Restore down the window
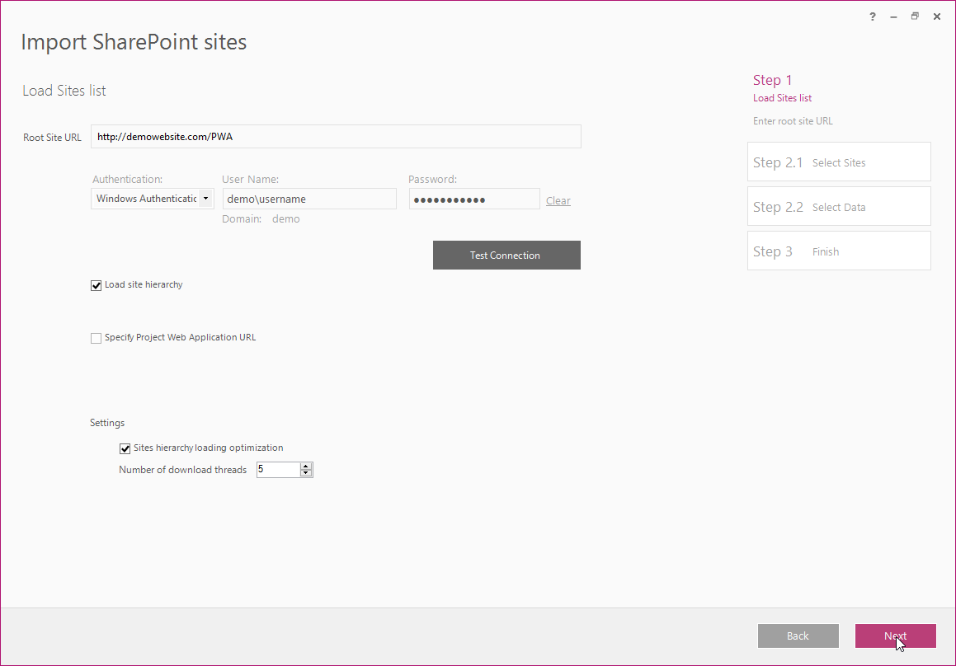This screenshot has height=666, width=956. 915,16
